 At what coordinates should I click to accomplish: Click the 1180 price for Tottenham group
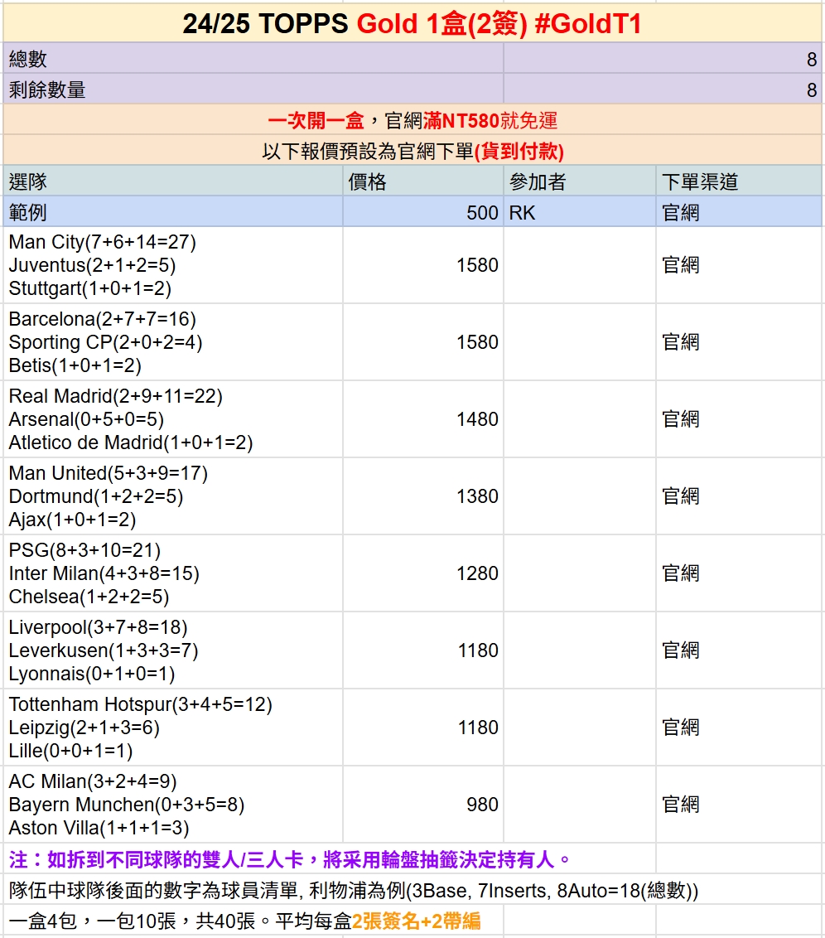pyautogui.click(x=423, y=728)
